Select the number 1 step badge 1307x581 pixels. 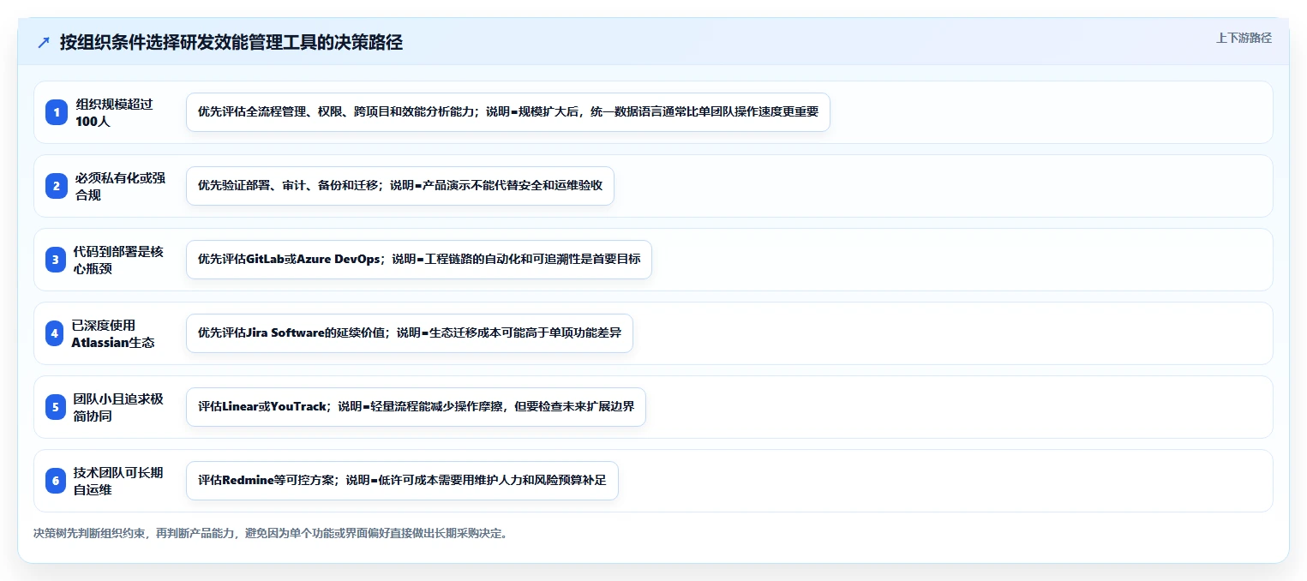point(57,112)
